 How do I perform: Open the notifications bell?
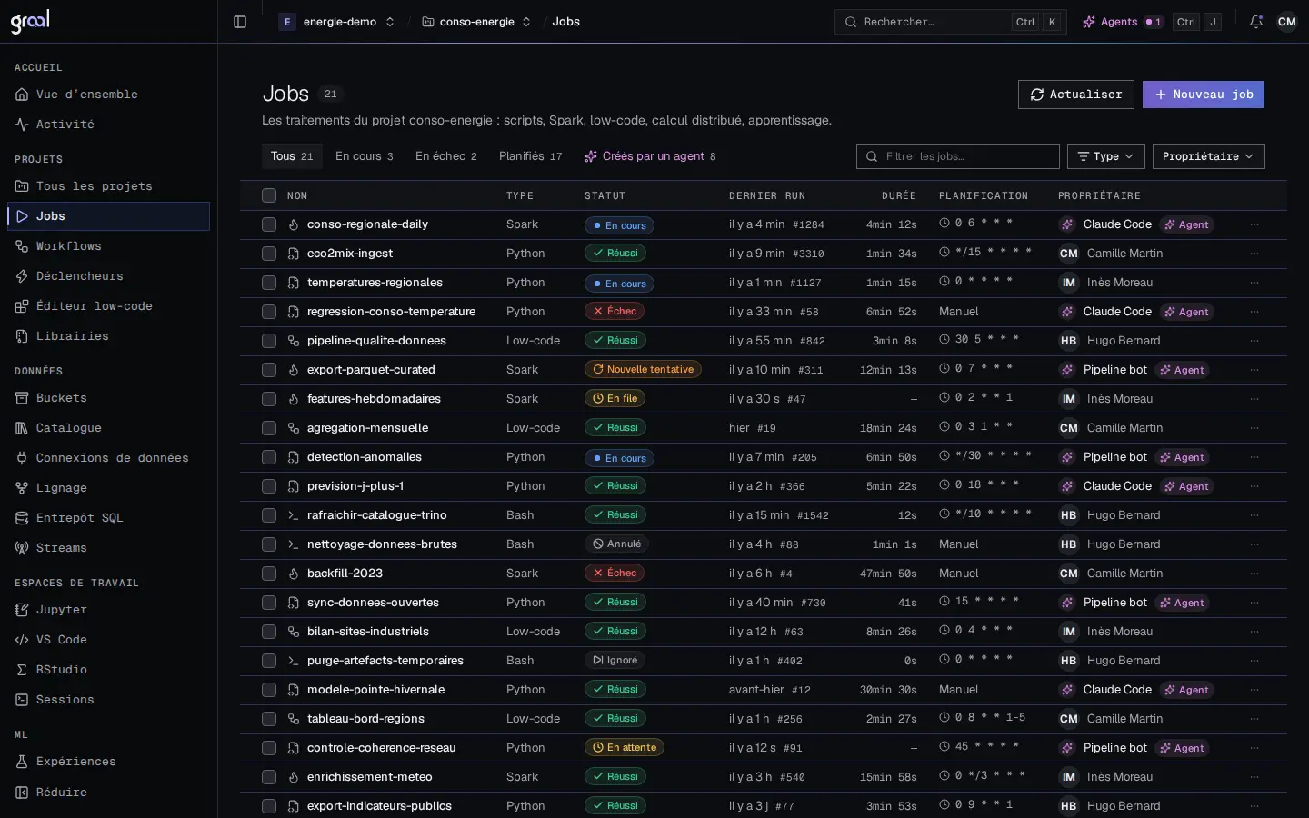pyautogui.click(x=1256, y=22)
